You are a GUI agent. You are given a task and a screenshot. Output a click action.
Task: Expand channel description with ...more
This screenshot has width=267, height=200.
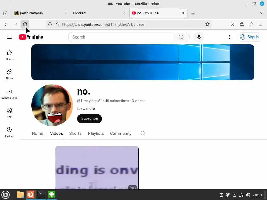[x=89, y=109]
